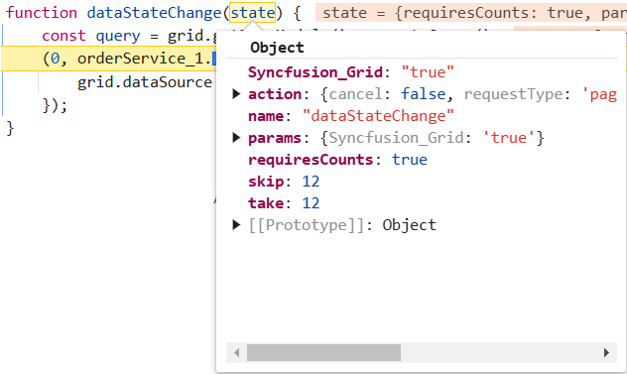Click the scrollbar track right of thumb
This screenshot has width=627, height=374.
[500, 353]
